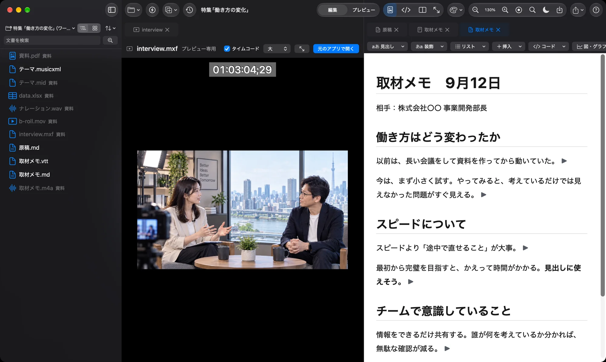Open the share button in toolbar
The width and height of the screenshot is (606, 362).
pos(578,10)
